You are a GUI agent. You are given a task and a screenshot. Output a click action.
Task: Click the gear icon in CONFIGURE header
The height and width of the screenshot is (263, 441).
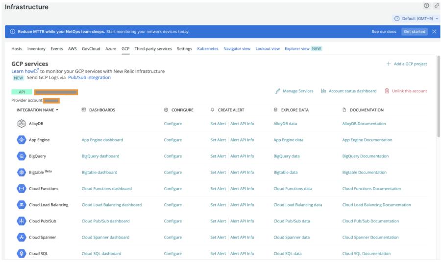166,110
